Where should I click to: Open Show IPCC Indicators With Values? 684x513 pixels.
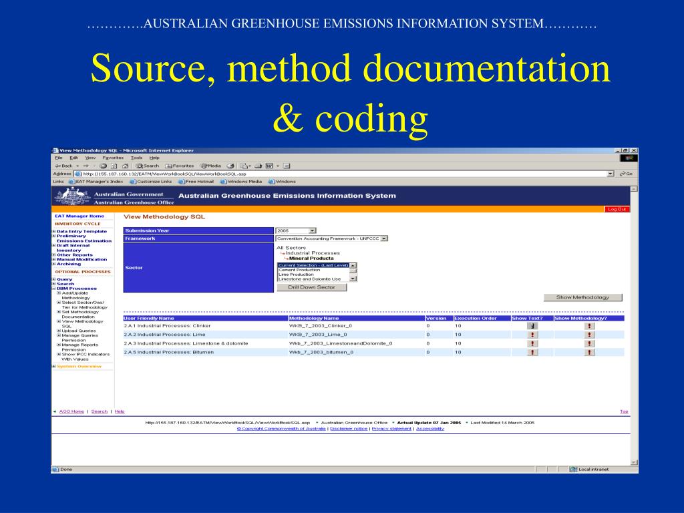(85, 357)
